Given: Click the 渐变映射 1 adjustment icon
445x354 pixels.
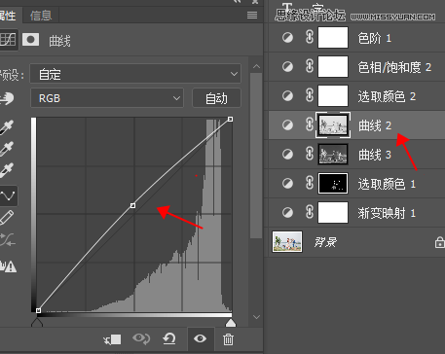Looking at the screenshot, I should click(287, 213).
